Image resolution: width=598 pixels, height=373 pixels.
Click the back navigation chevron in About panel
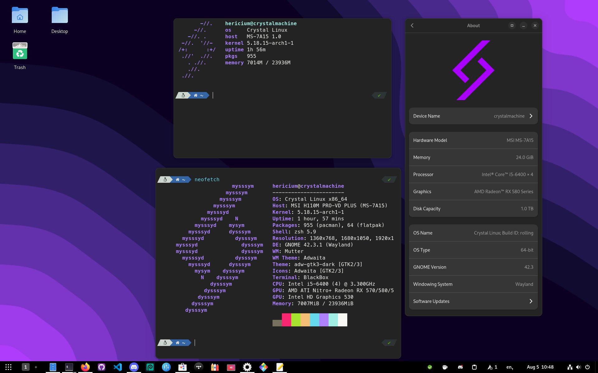tap(411, 25)
